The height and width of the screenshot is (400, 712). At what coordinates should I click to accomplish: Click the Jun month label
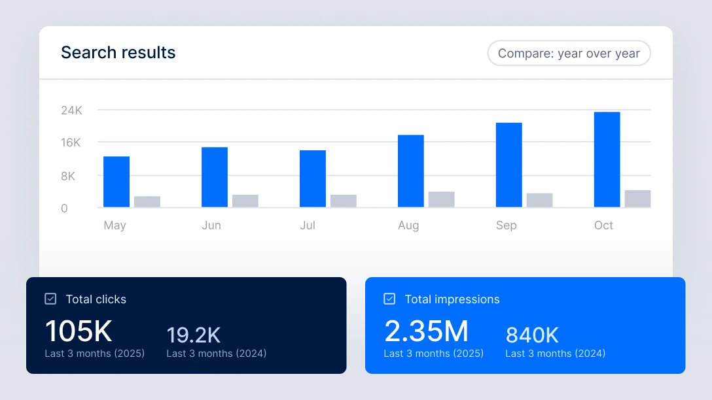coord(211,225)
